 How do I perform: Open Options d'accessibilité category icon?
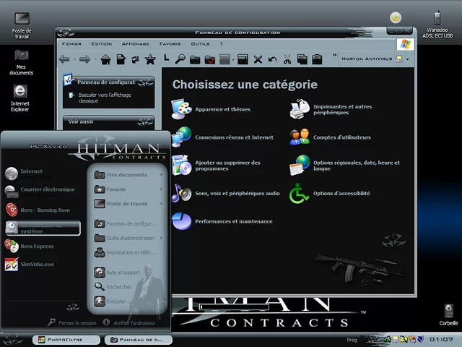coord(299,193)
